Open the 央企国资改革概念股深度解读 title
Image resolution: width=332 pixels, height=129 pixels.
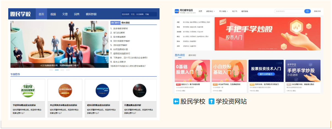pyautogui.click(x=64, y=105)
